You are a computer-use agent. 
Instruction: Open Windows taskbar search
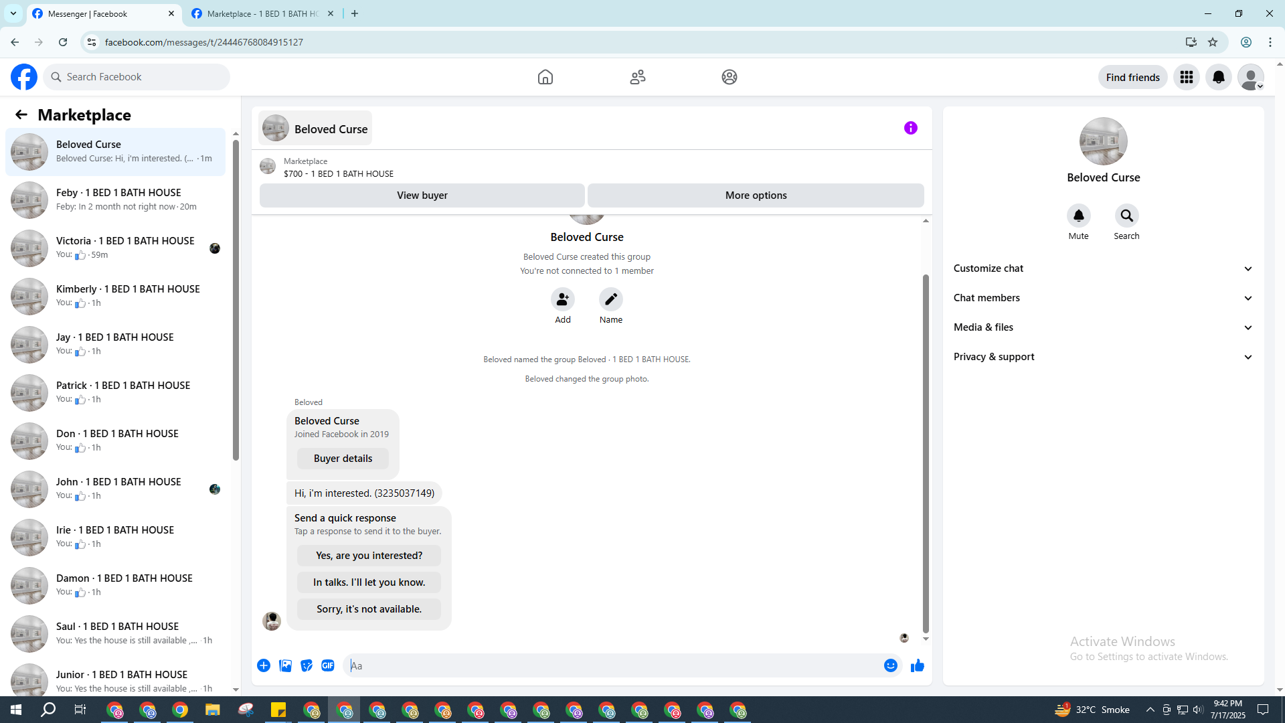[x=48, y=710]
